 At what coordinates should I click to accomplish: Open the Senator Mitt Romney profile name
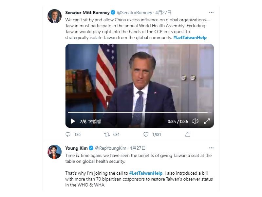pyautogui.click(x=87, y=12)
